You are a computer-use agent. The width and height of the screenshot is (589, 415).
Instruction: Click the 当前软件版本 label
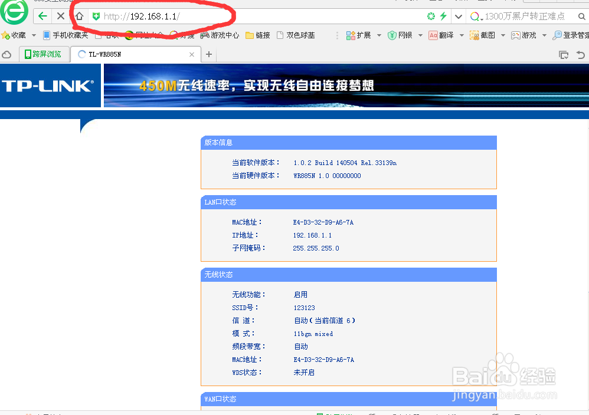256,163
